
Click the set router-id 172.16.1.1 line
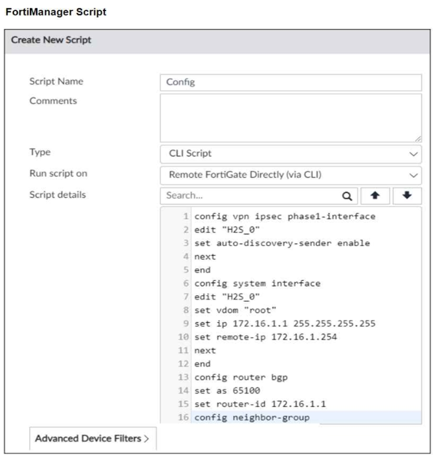(260, 404)
